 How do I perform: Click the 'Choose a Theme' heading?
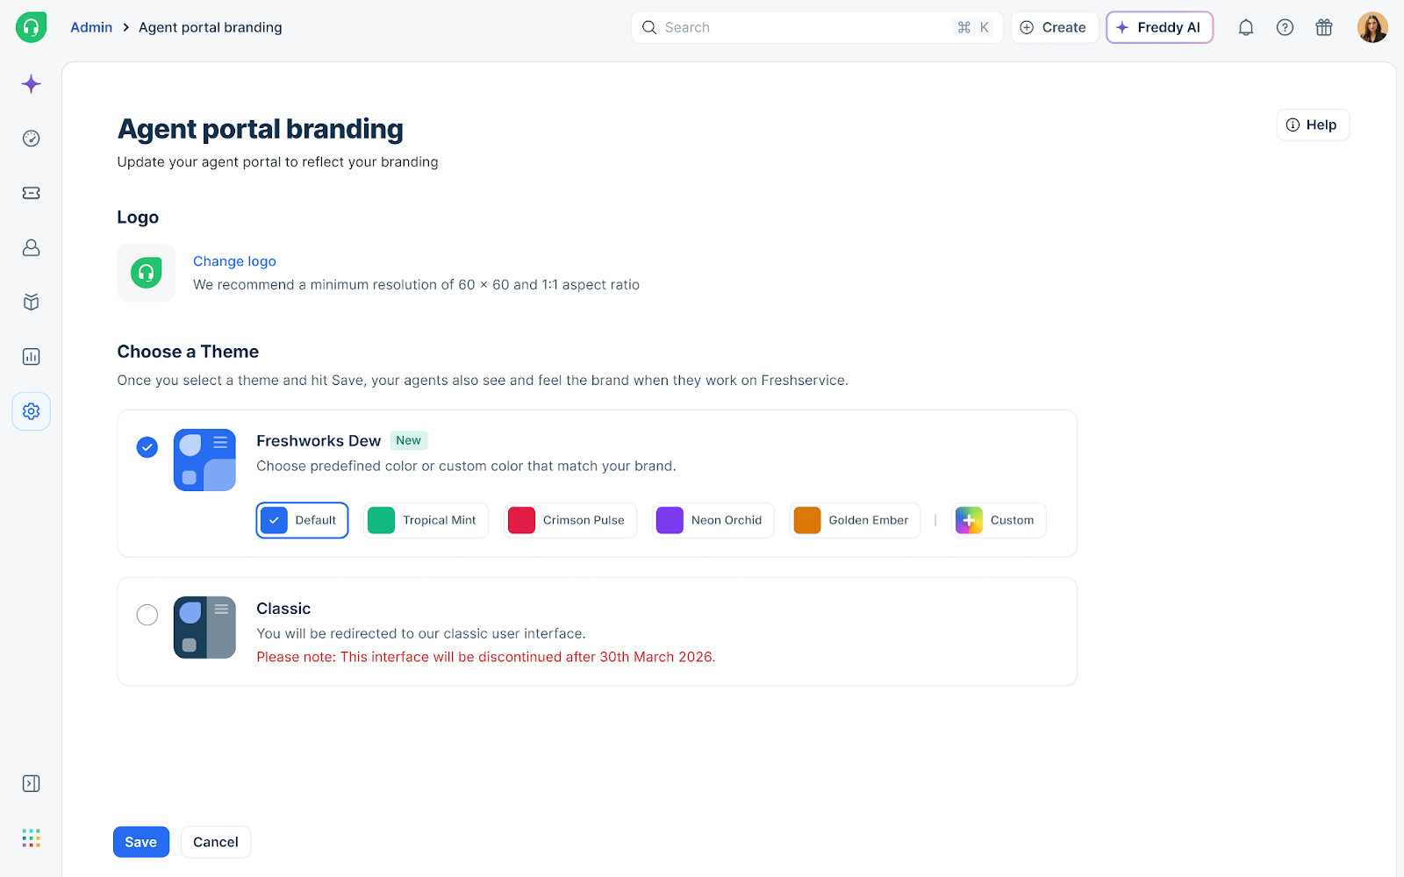point(188,352)
